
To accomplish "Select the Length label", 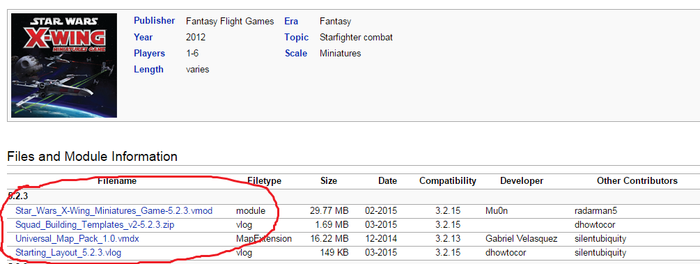I will 148,69.
